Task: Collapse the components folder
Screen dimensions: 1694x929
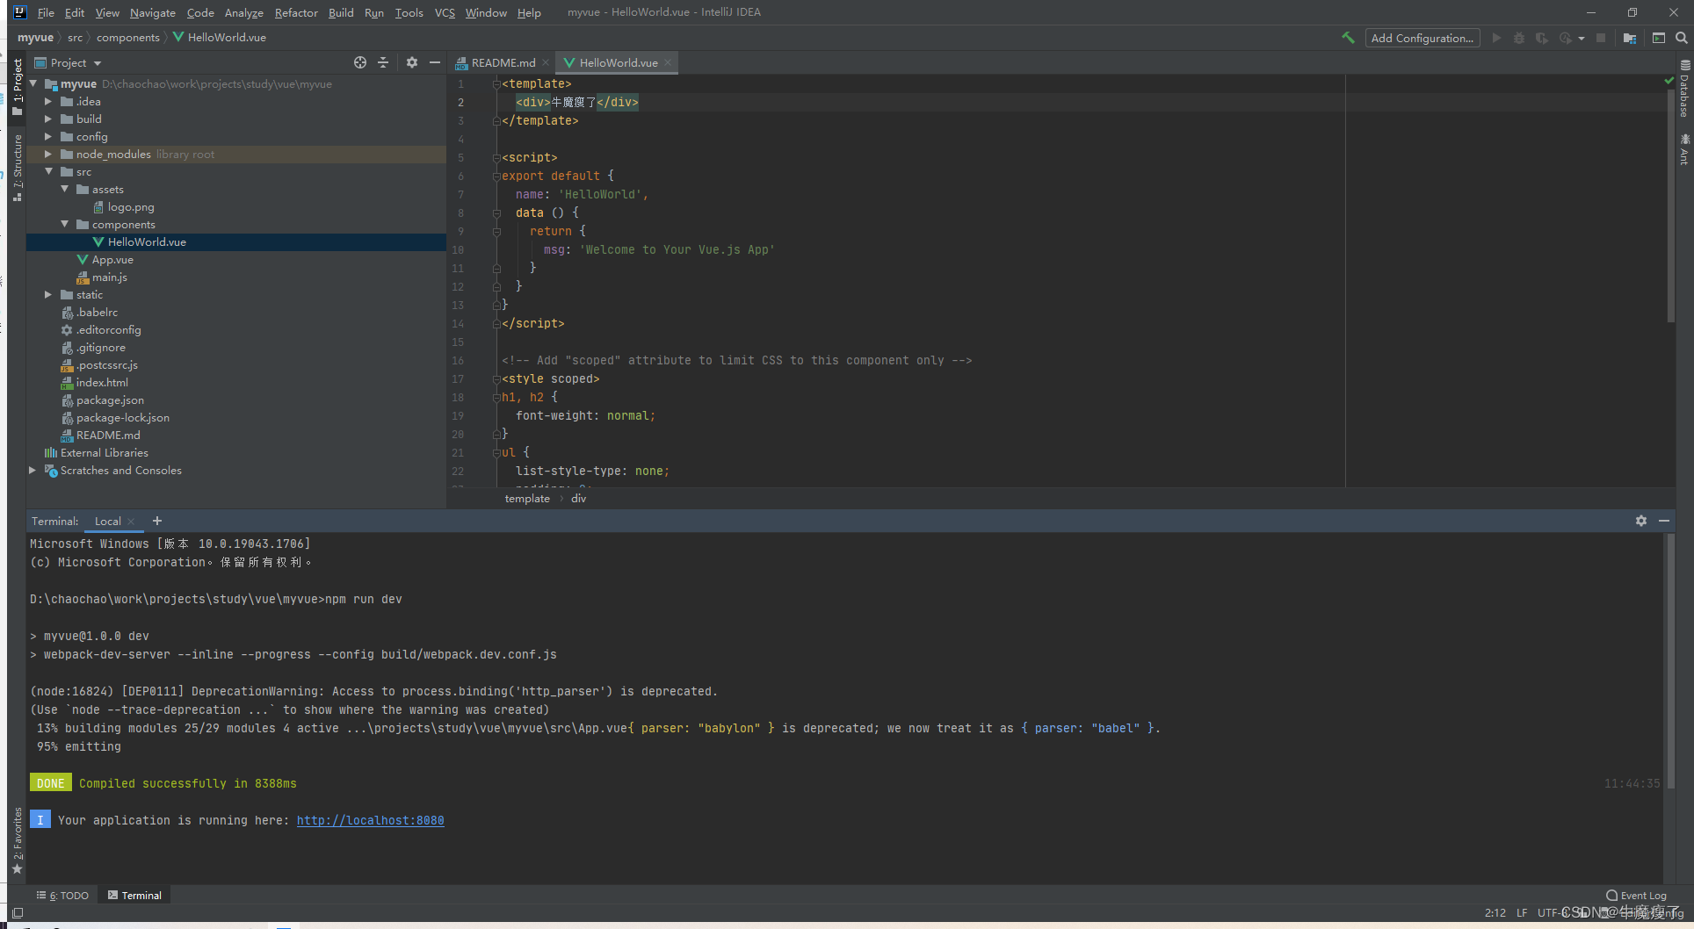Action: [64, 225]
